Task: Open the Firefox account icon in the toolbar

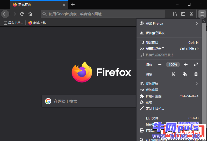Action: click(191, 14)
